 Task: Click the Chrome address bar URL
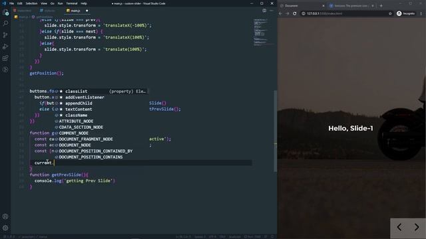325,13
